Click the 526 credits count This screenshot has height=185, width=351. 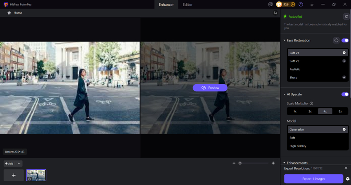click(x=286, y=4)
